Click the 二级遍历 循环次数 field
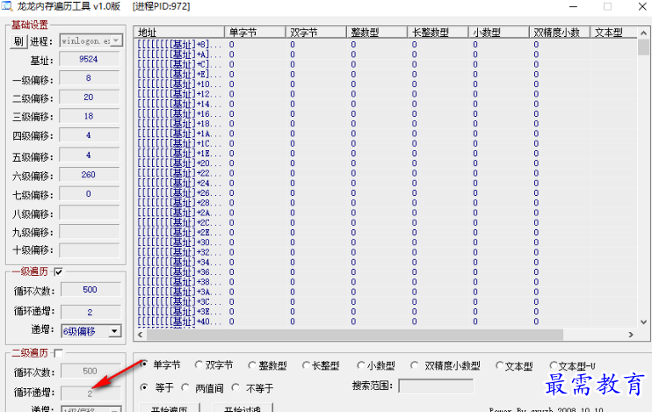 pos(91,372)
